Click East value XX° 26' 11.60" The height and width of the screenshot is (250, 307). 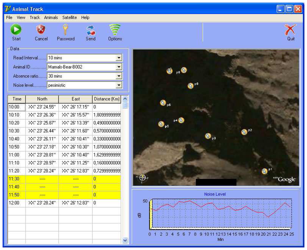tap(75, 131)
